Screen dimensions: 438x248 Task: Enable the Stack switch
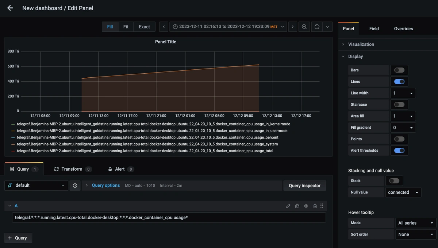(x=394, y=181)
